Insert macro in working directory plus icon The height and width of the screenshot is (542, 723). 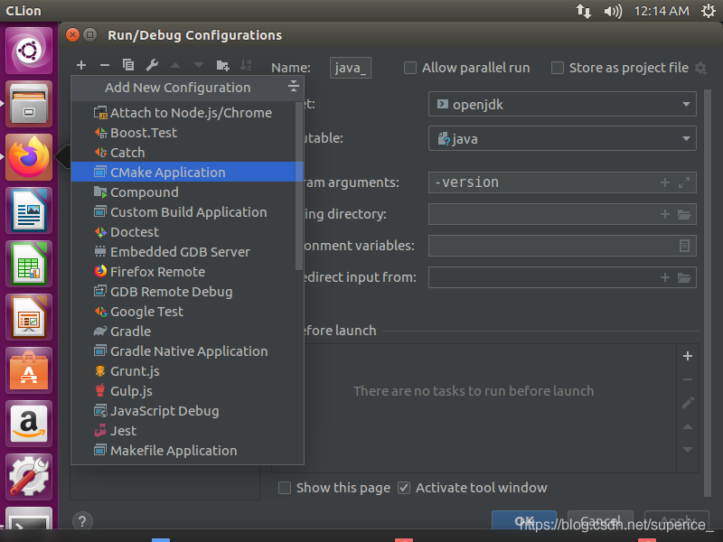[x=665, y=214]
